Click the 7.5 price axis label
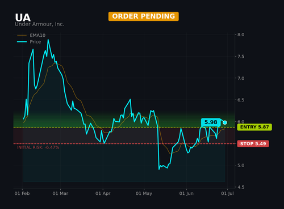 pos(241,57)
